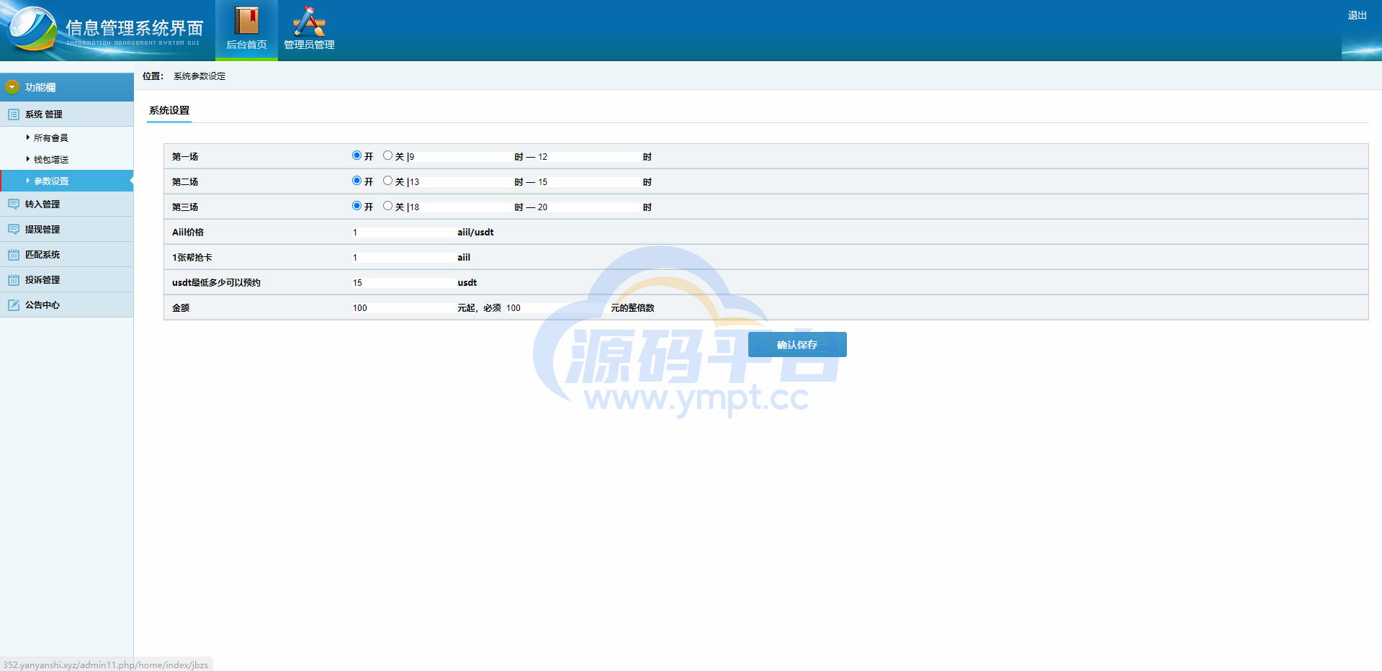Click the 公告中心 edit icon
The width and height of the screenshot is (1382, 671).
[x=14, y=305]
